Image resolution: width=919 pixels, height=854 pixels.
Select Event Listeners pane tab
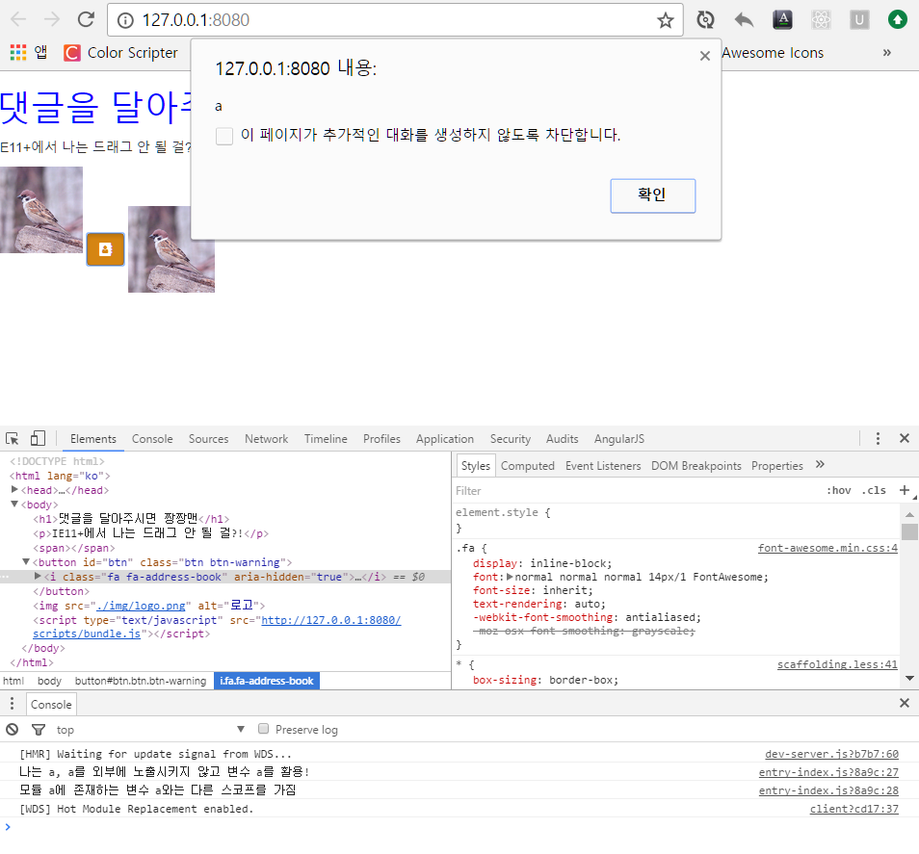(x=603, y=466)
